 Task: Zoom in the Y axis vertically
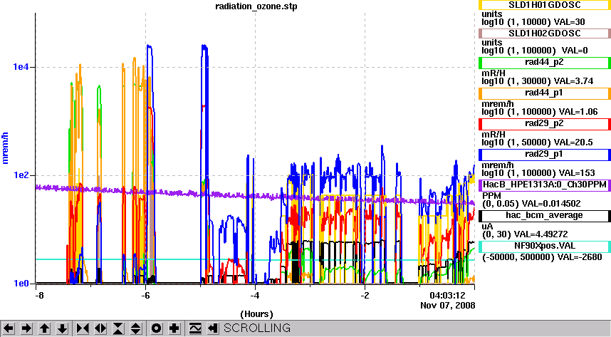tap(118, 328)
